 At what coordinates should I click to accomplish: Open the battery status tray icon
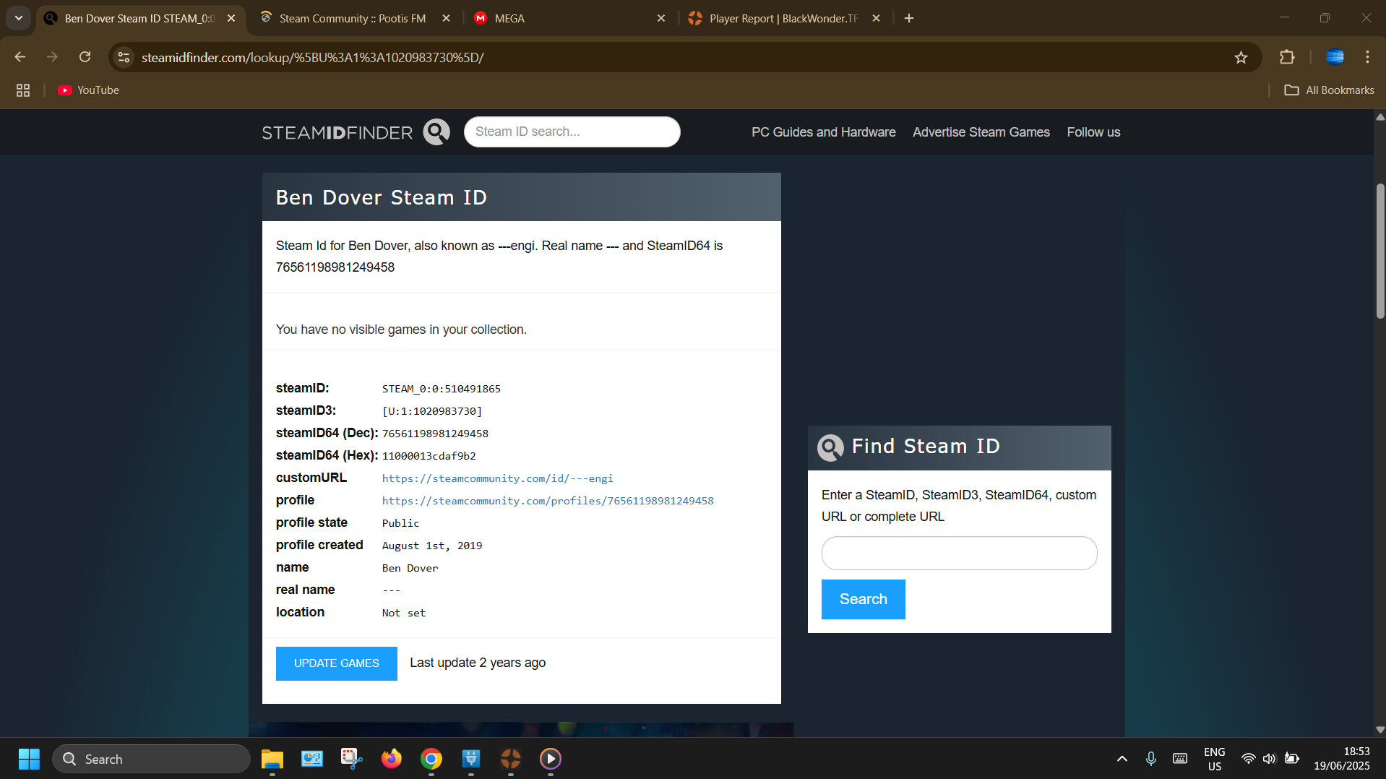(1291, 759)
